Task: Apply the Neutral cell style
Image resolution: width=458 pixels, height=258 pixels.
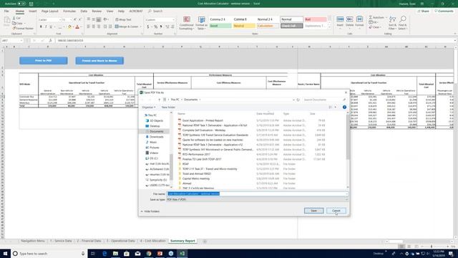Action: [x=244, y=26]
